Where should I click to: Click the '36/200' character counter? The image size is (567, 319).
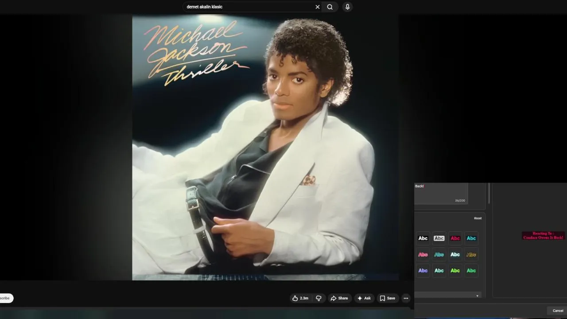[460, 201]
